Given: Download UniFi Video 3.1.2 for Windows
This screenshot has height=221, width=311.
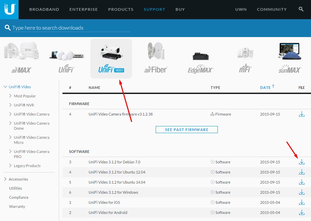Looking at the screenshot, I should tap(302, 192).
